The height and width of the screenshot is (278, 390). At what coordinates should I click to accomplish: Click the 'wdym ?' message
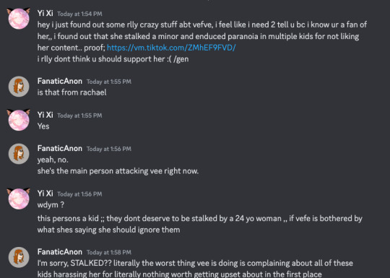click(x=51, y=205)
